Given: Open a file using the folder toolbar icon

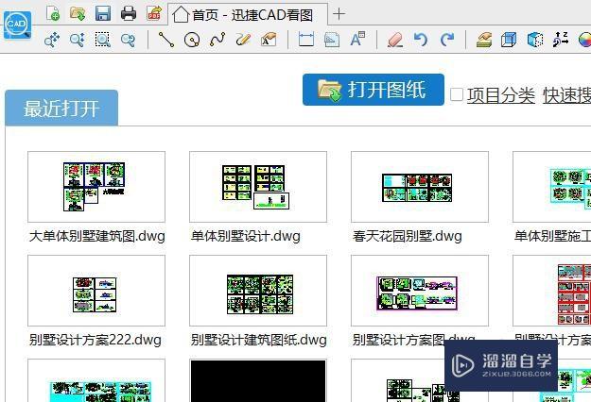Looking at the screenshot, I should pos(78,13).
